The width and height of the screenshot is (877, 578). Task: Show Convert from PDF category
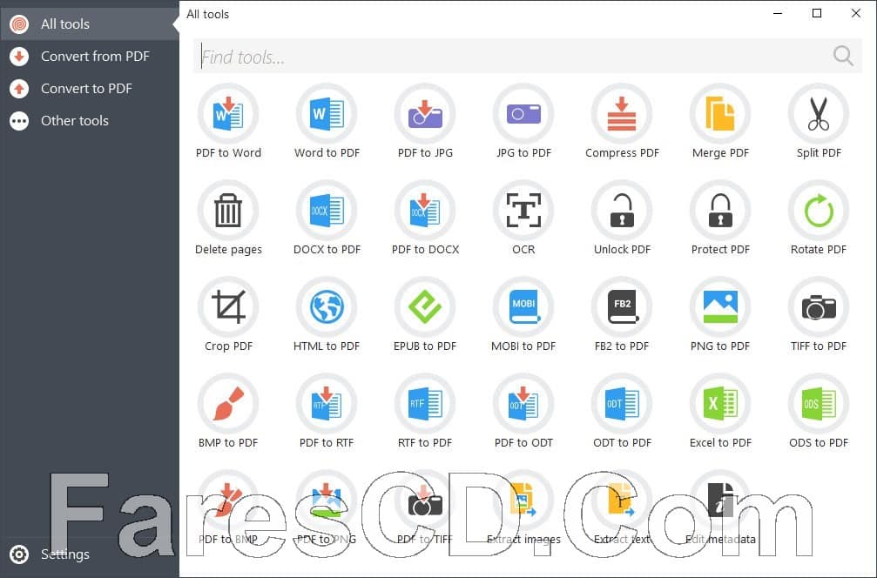pyautogui.click(x=90, y=57)
